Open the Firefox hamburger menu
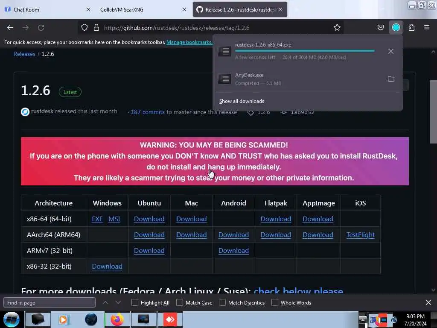Viewport: 437px width, 328px height. (427, 27)
